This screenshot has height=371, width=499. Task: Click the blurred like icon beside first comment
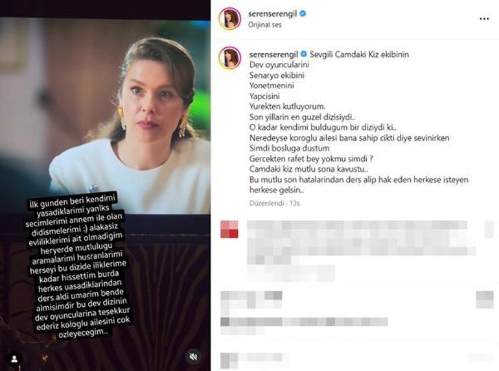(x=489, y=229)
